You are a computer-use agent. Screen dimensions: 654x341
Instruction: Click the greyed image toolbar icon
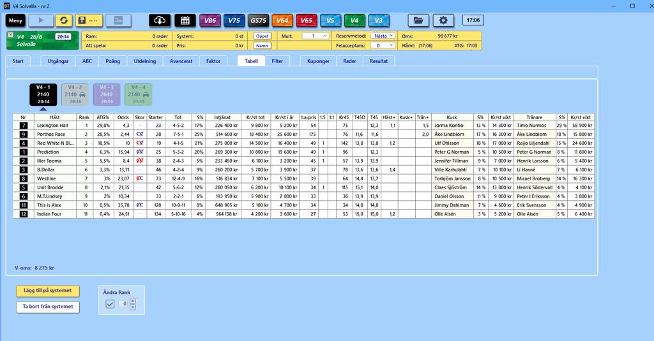coord(118,20)
